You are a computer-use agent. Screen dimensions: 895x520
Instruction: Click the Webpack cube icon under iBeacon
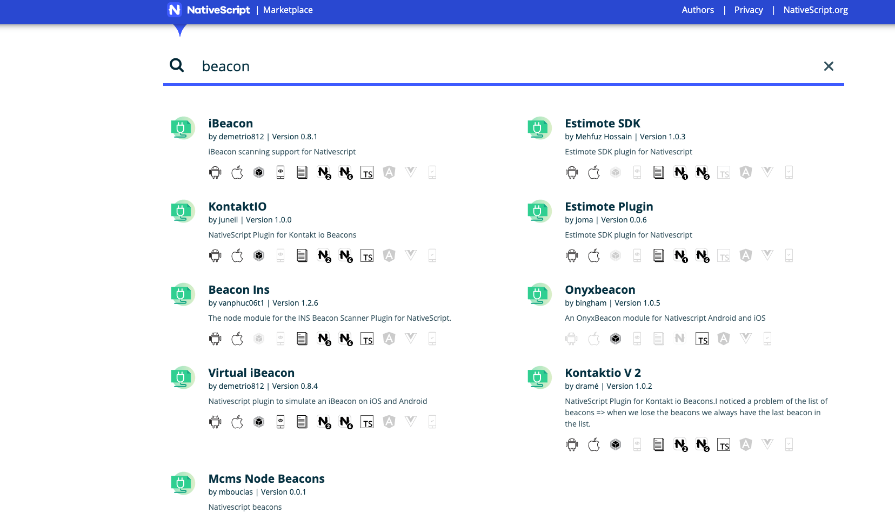[x=259, y=172]
